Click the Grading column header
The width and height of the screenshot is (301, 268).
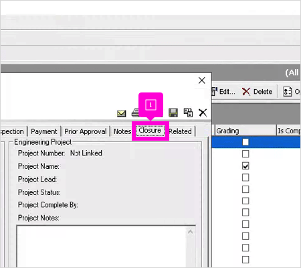click(x=245, y=131)
